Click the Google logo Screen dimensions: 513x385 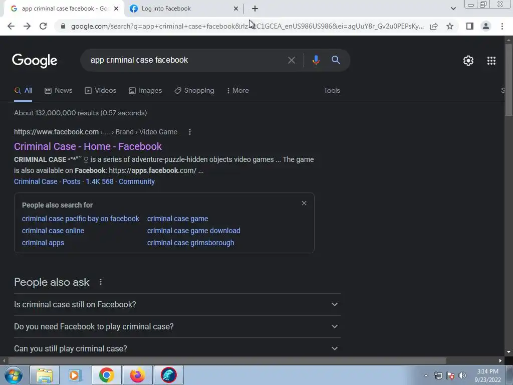click(35, 61)
